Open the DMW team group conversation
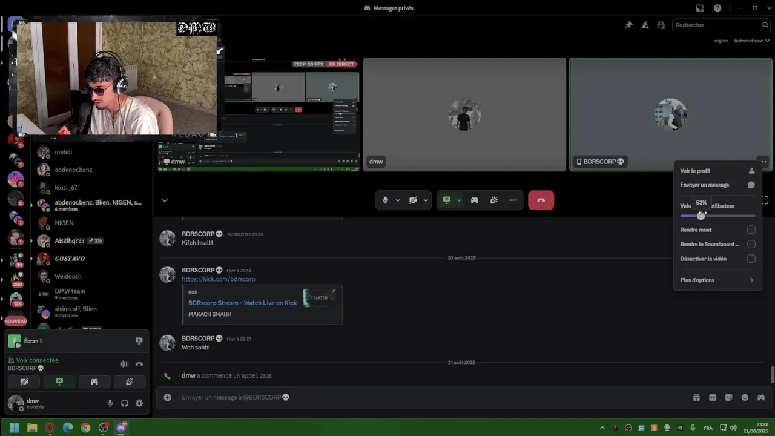The image size is (775, 436). click(x=91, y=294)
